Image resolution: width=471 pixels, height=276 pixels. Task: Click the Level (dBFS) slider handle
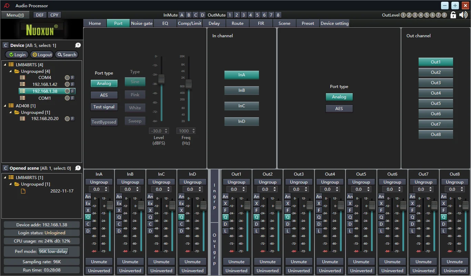(x=161, y=79)
